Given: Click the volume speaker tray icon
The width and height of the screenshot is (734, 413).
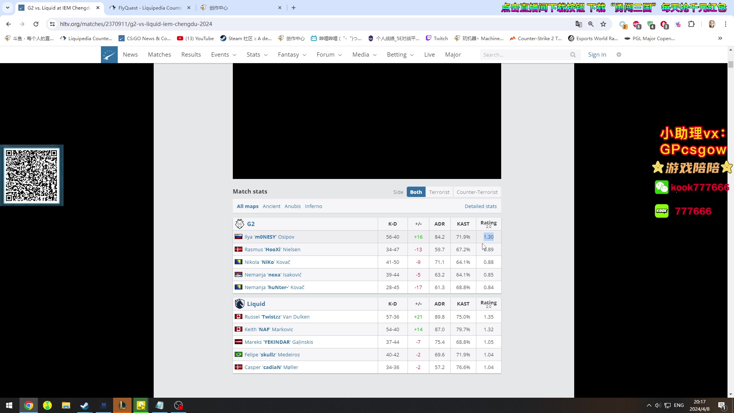Looking at the screenshot, I should click(658, 405).
